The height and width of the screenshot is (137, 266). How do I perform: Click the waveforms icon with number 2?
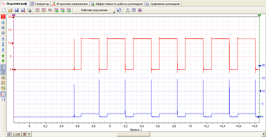click(x=69, y=10)
